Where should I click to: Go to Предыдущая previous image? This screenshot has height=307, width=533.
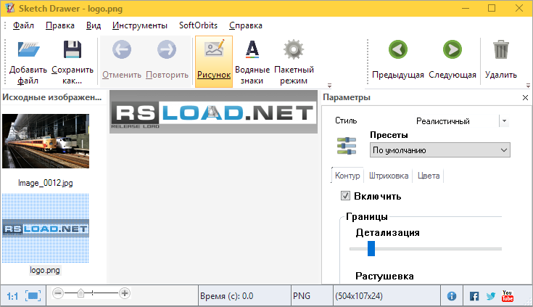[398, 49]
